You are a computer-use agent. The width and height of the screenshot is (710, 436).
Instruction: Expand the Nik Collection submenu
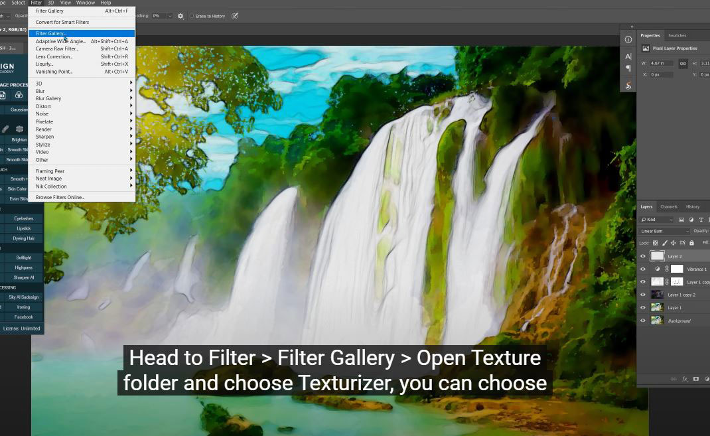click(82, 186)
